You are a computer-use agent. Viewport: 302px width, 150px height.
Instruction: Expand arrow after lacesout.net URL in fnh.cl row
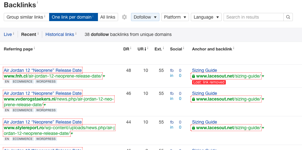(x=263, y=76)
